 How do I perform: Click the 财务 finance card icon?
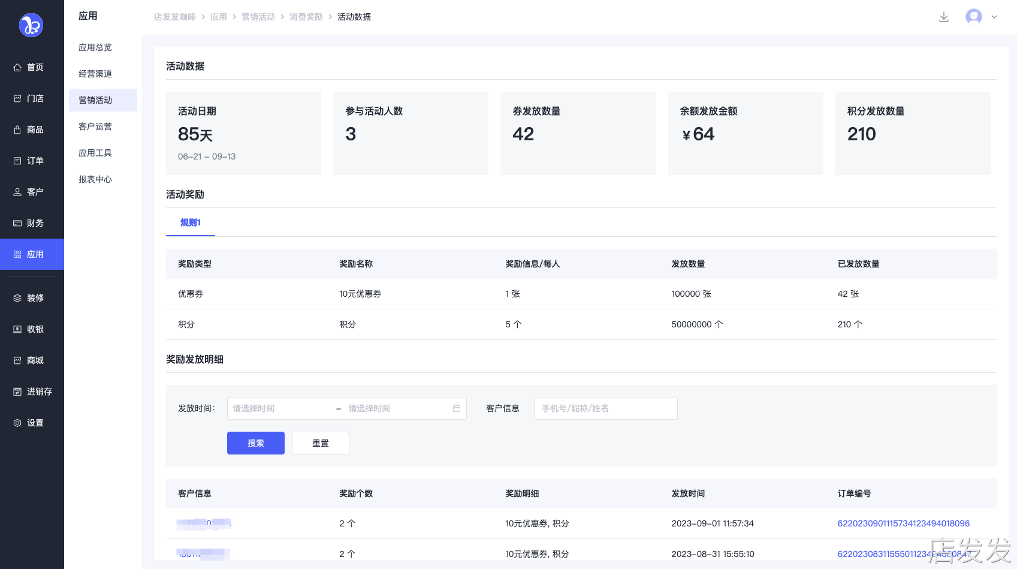pyautogui.click(x=17, y=223)
